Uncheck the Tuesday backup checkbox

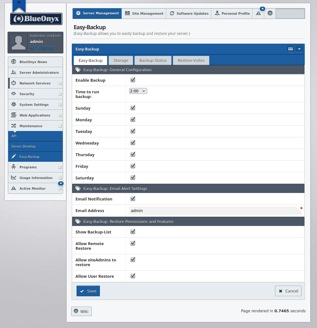[x=133, y=131]
